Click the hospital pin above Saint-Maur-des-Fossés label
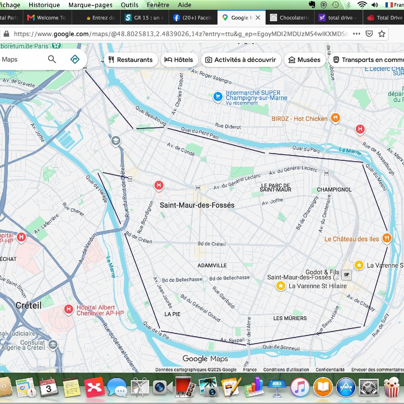Image resolution: width=404 pixels, height=404 pixels. (159, 185)
